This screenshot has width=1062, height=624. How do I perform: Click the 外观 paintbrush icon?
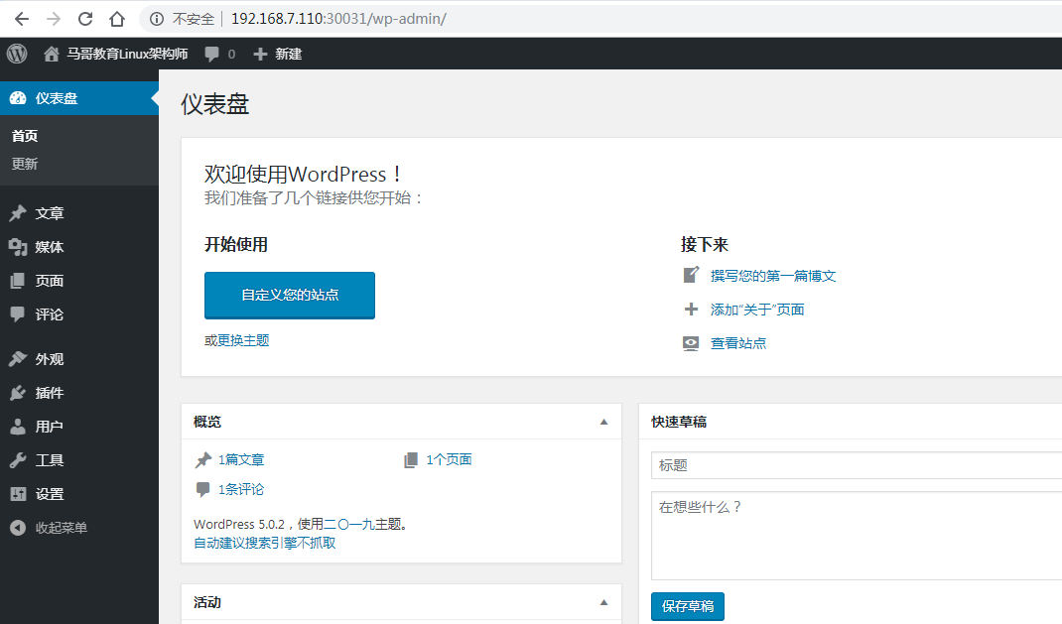(x=18, y=359)
